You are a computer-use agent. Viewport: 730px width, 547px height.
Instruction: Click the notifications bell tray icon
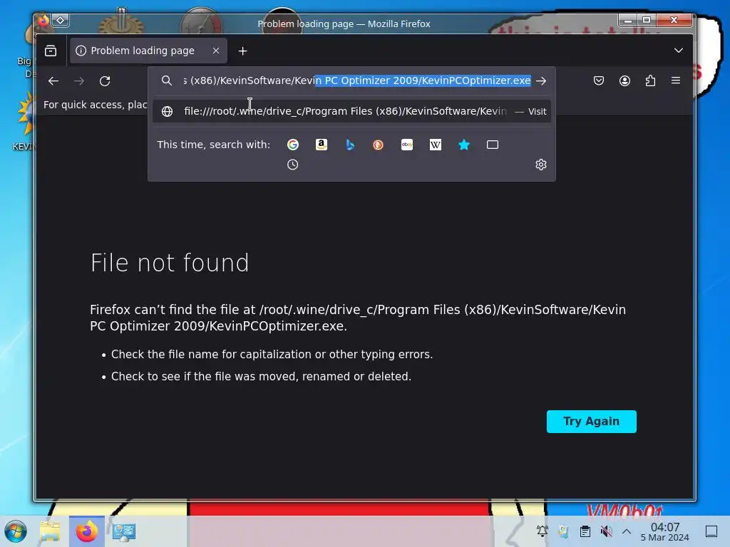coord(542,531)
